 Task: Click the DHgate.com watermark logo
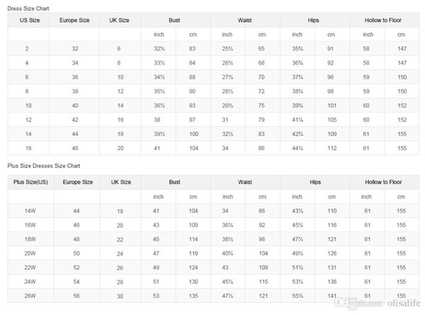(x=358, y=303)
